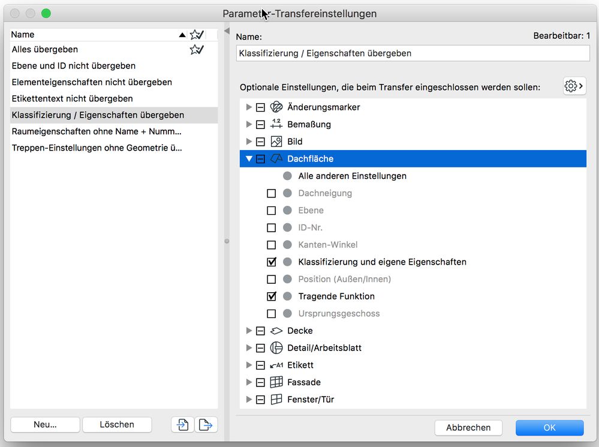Click the Neu... button
Screen dimensions: 599x447
[x=44, y=424]
